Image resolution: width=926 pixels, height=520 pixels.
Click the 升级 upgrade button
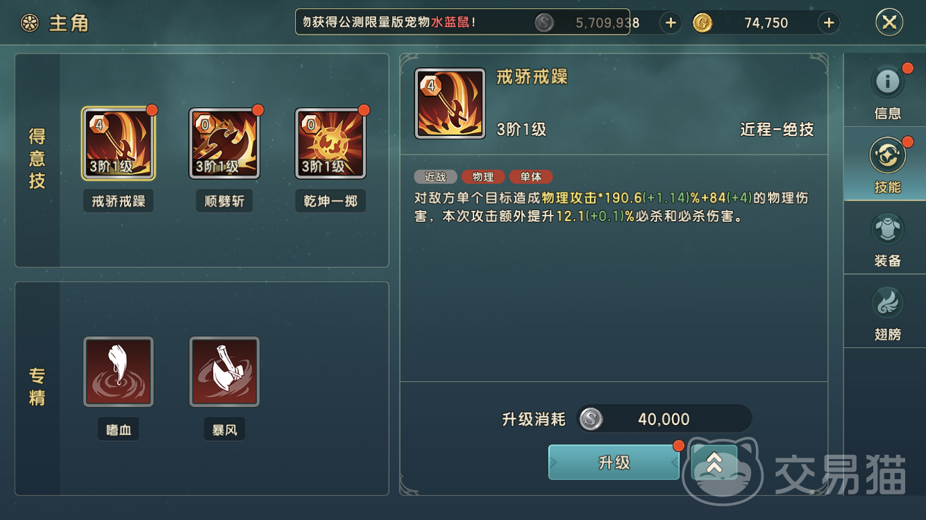(614, 462)
